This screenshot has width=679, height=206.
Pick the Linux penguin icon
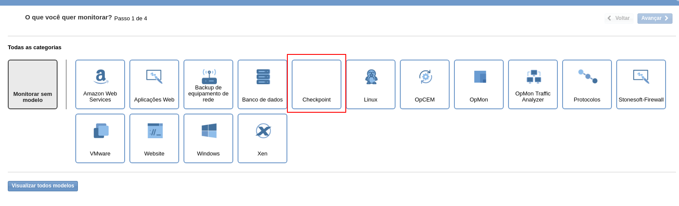point(371,77)
